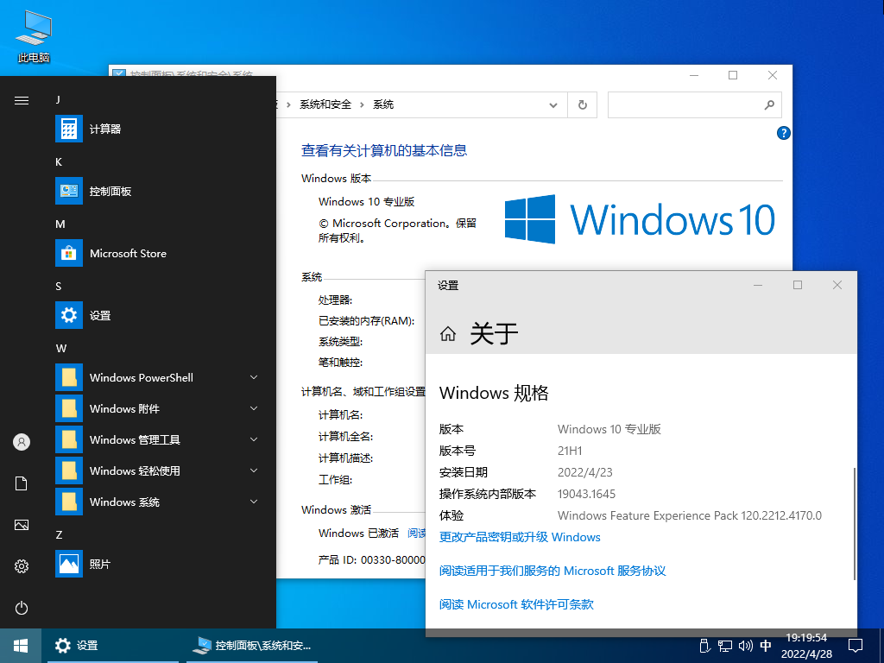This screenshot has width=884, height=663.
Task: Click the breadcrumb arrow before 系统
Action: [362, 104]
